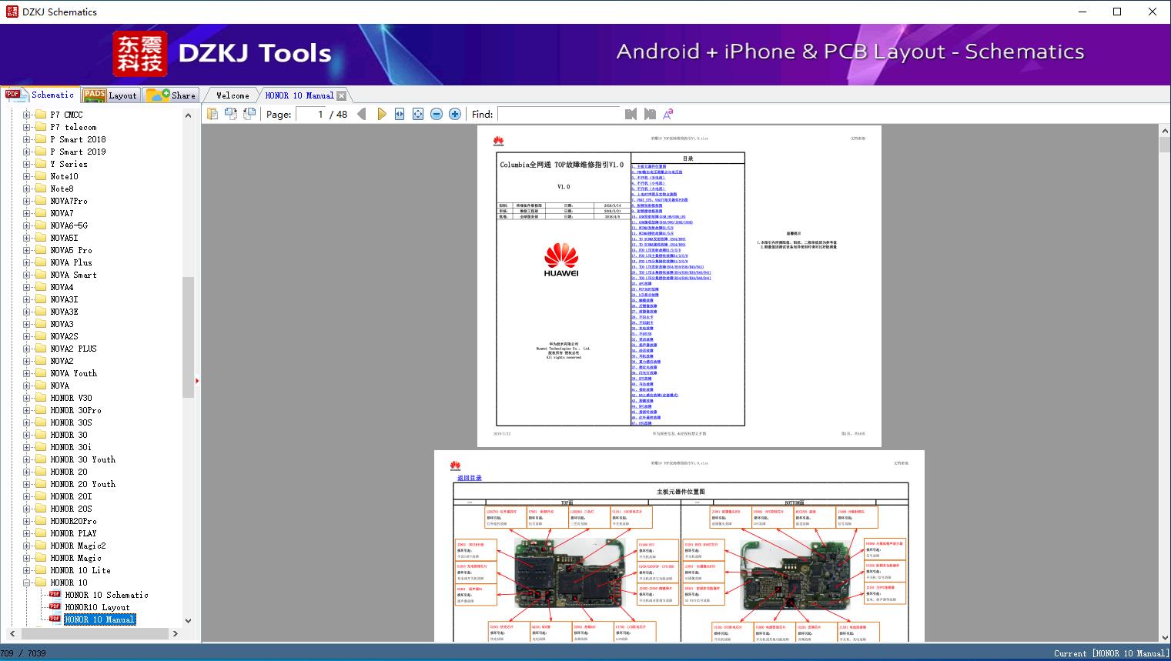Click the PDF icon beside HONOR 10 Manual

[x=55, y=619]
